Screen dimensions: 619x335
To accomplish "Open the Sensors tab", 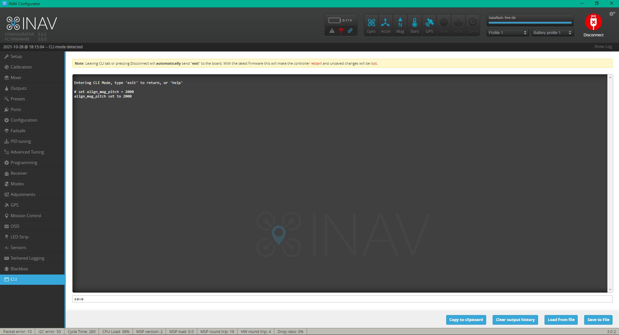I will tap(32, 247).
